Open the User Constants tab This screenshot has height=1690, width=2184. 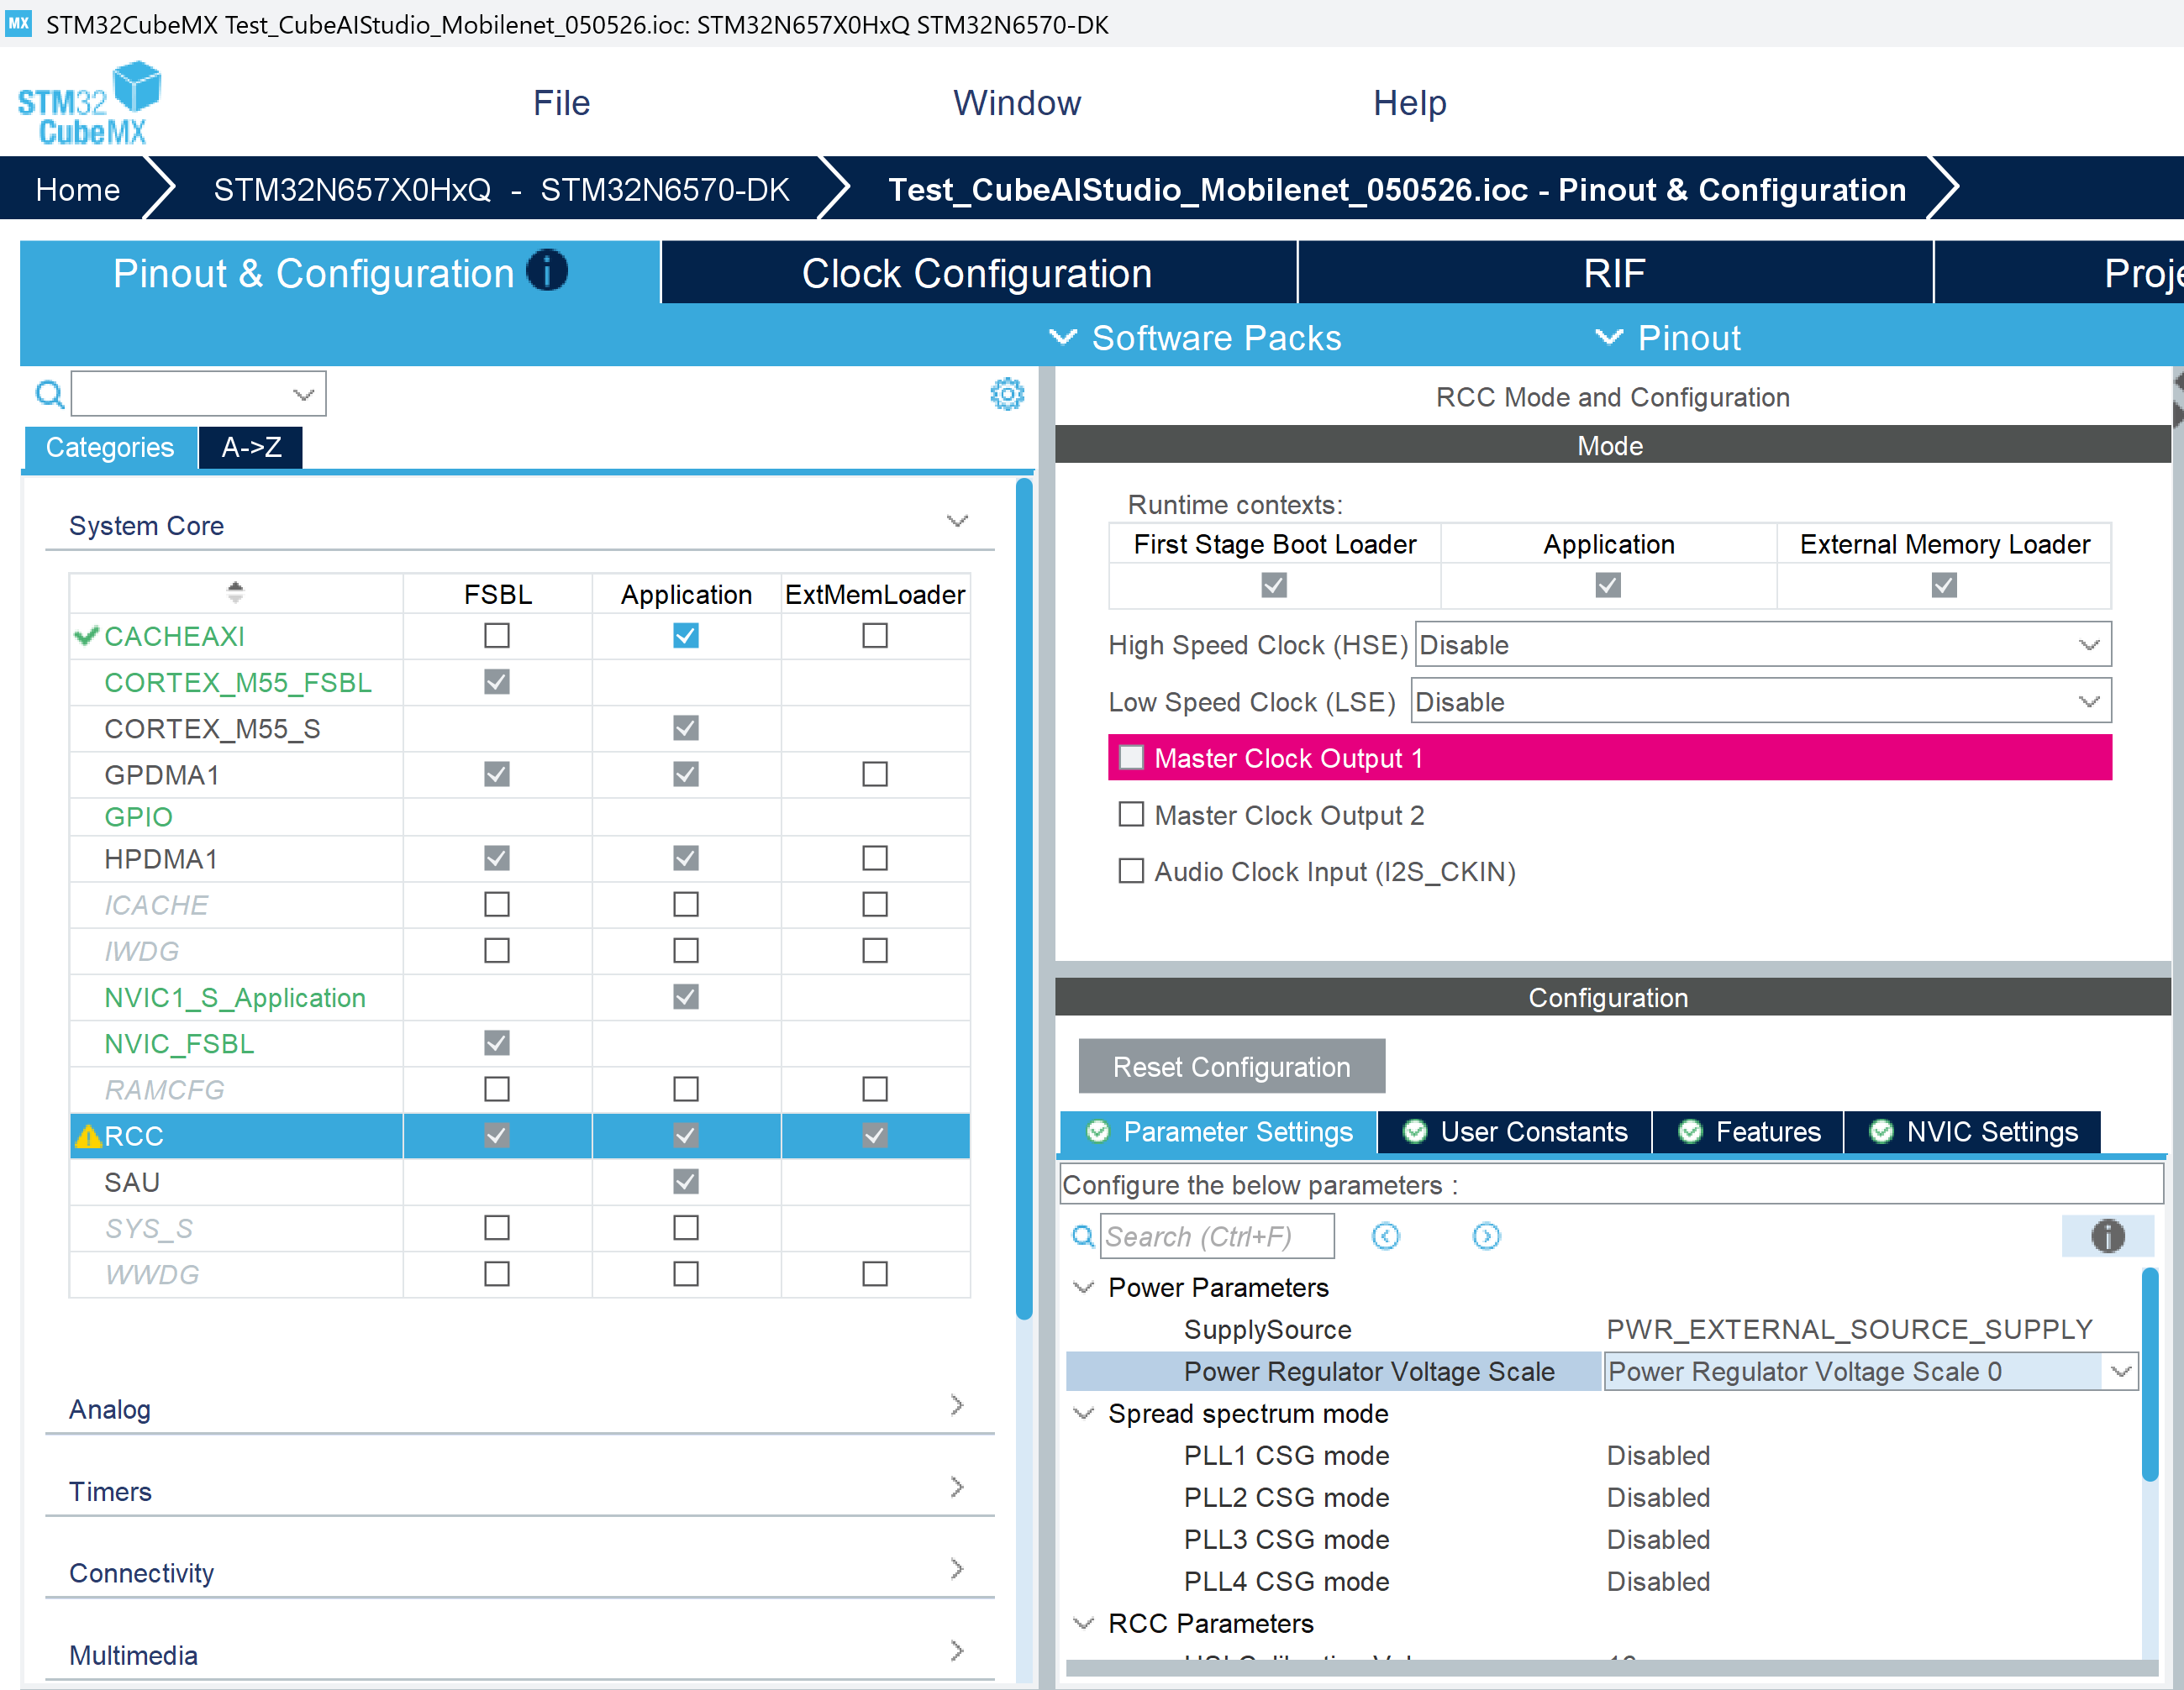coord(1514,1131)
